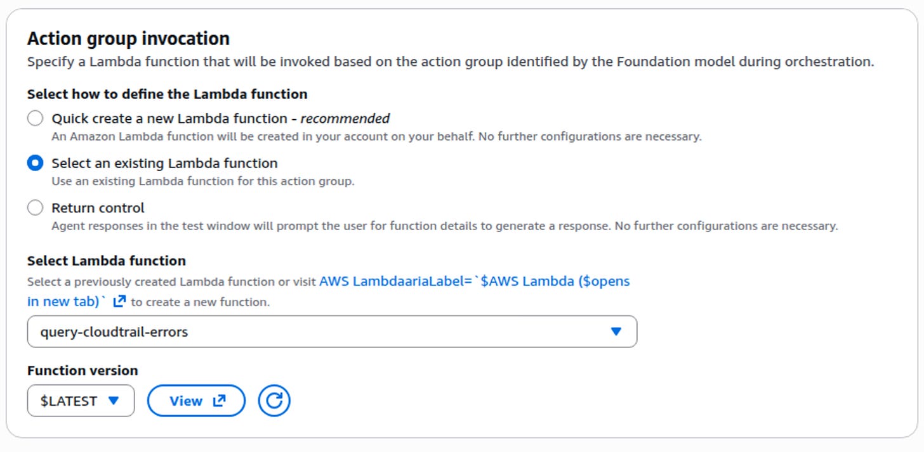Click the 'Select Lambda function' field label

(106, 261)
